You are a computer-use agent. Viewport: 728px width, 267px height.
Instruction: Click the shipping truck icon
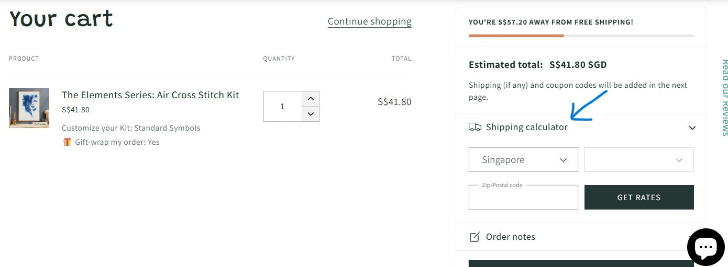click(475, 127)
